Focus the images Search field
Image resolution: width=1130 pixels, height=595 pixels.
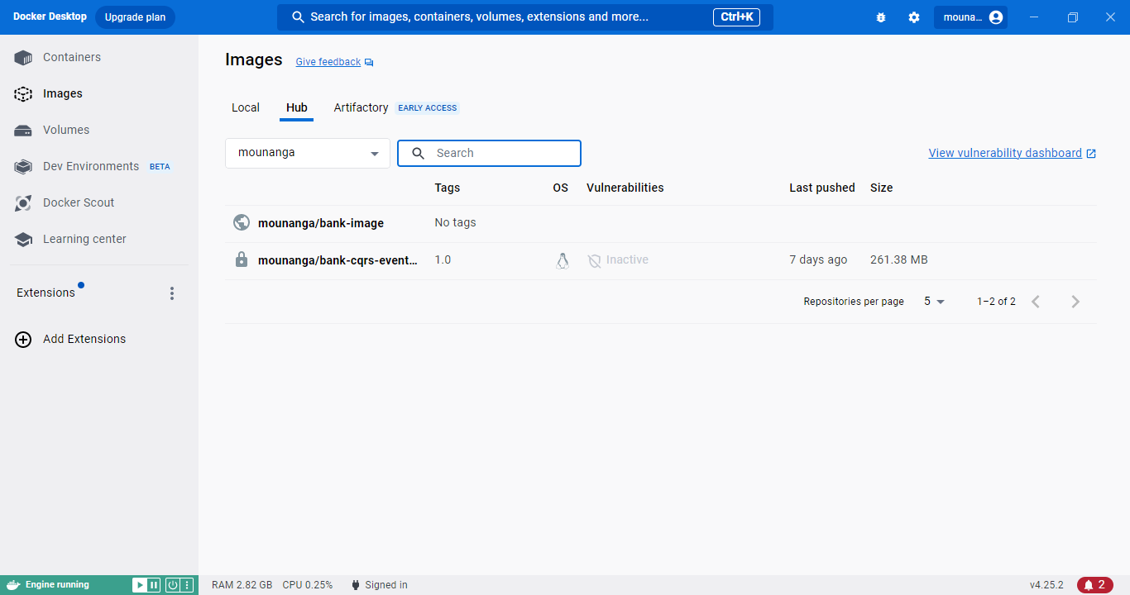pyautogui.click(x=490, y=153)
